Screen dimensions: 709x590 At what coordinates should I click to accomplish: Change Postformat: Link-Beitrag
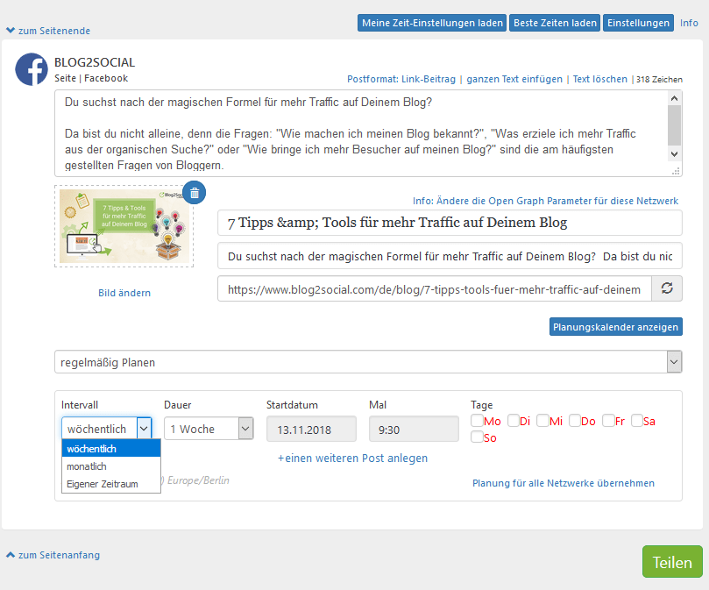(x=401, y=79)
